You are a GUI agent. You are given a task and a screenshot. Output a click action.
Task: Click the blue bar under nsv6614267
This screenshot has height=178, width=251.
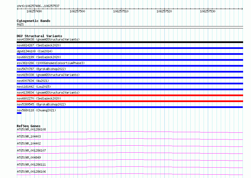pyautogui.click(x=130, y=48)
